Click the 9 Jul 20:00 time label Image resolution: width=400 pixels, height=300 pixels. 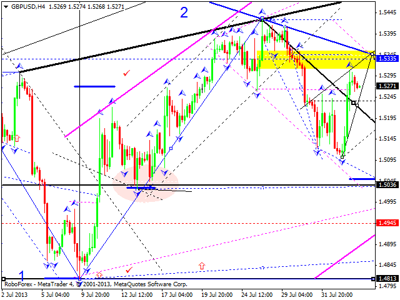pyautogui.click(x=96, y=295)
